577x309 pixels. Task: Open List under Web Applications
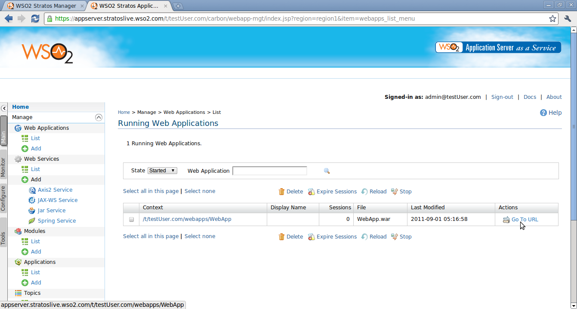(x=35, y=138)
